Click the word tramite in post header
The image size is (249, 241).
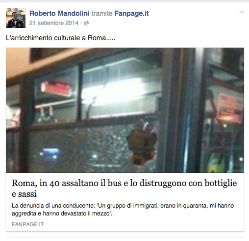click(102, 13)
